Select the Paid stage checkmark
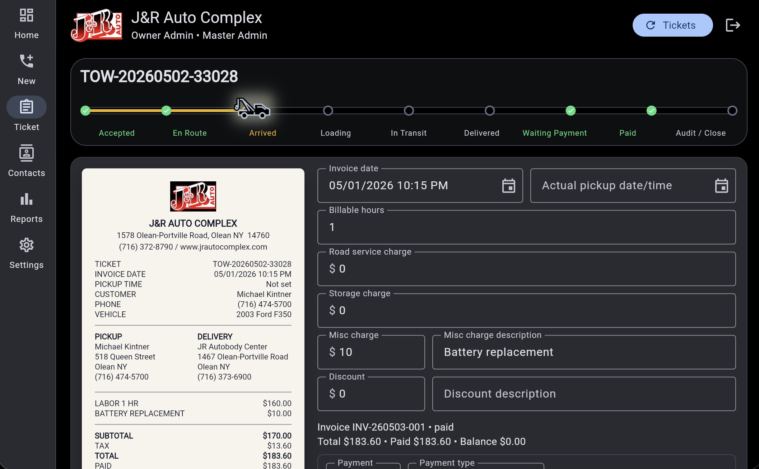This screenshot has width=759, height=469. tap(652, 111)
